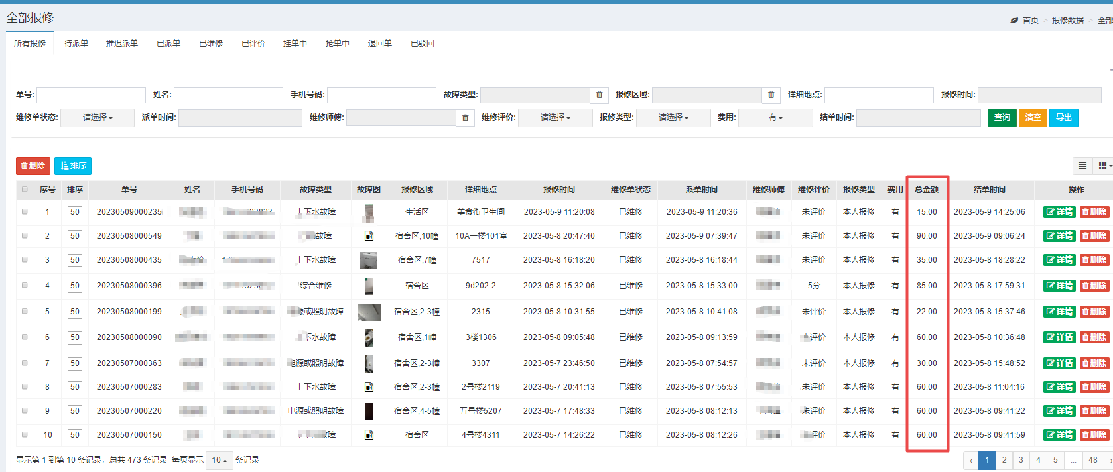Screen dimensions: 1113x472
Task: Open the 故障类型 selector field
Action: (535, 95)
